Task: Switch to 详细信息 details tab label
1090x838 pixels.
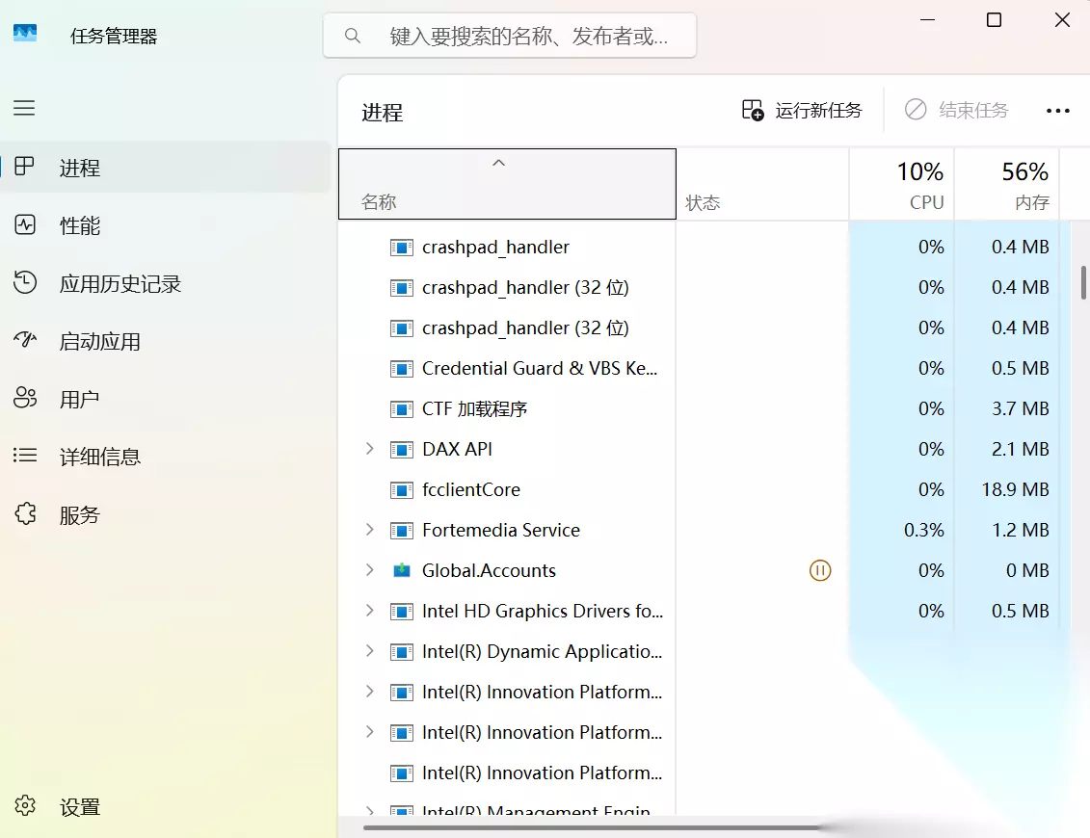Action: (100, 457)
